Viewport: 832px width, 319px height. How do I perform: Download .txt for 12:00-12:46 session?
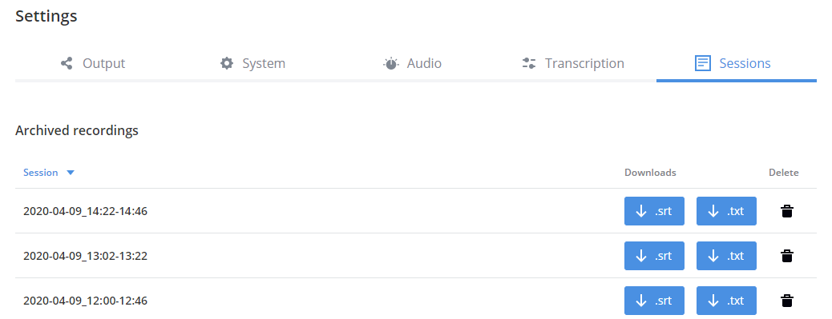click(x=726, y=301)
